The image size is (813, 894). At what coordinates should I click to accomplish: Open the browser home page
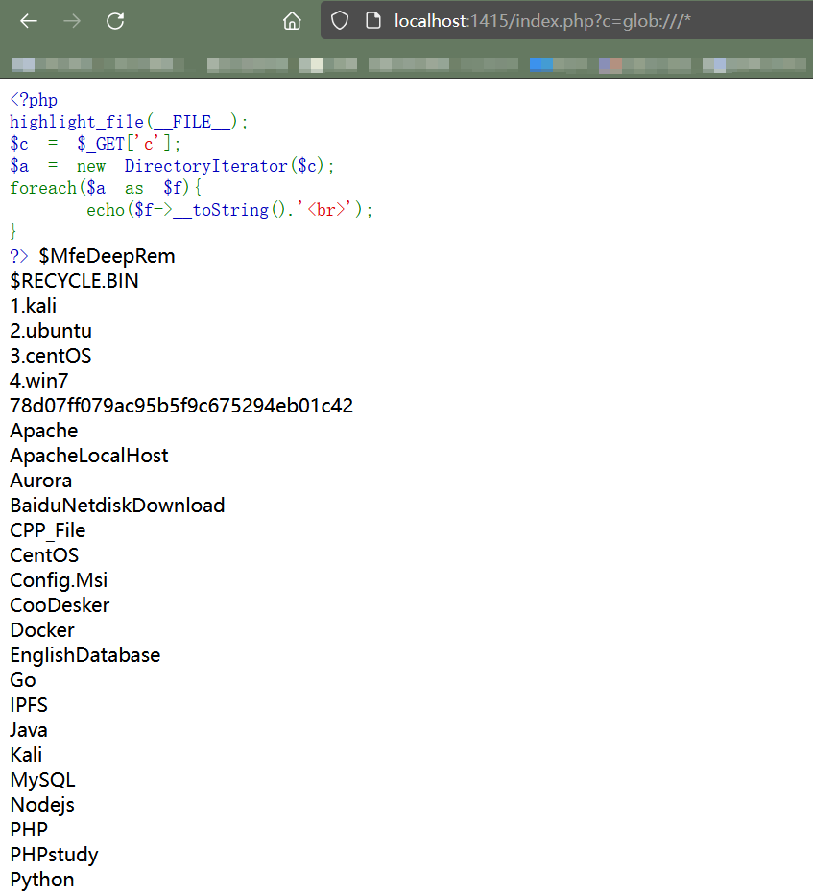coord(292,20)
